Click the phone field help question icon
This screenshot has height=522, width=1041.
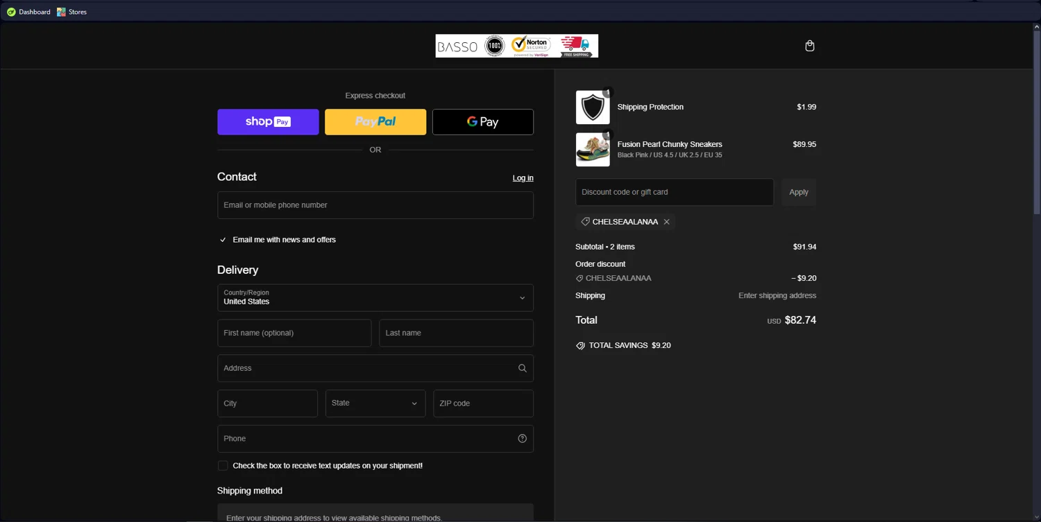[x=523, y=439]
